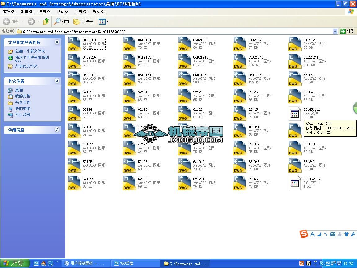Open the 工具(T) menu
Image resolution: width=357 pixels, height=268 pixels.
pyautogui.click(x=81, y=11)
